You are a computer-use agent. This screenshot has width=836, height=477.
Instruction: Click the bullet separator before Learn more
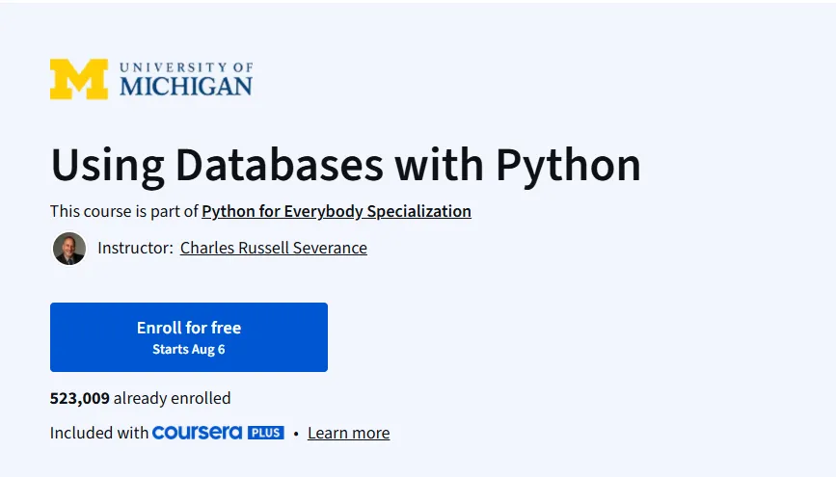[x=296, y=434]
